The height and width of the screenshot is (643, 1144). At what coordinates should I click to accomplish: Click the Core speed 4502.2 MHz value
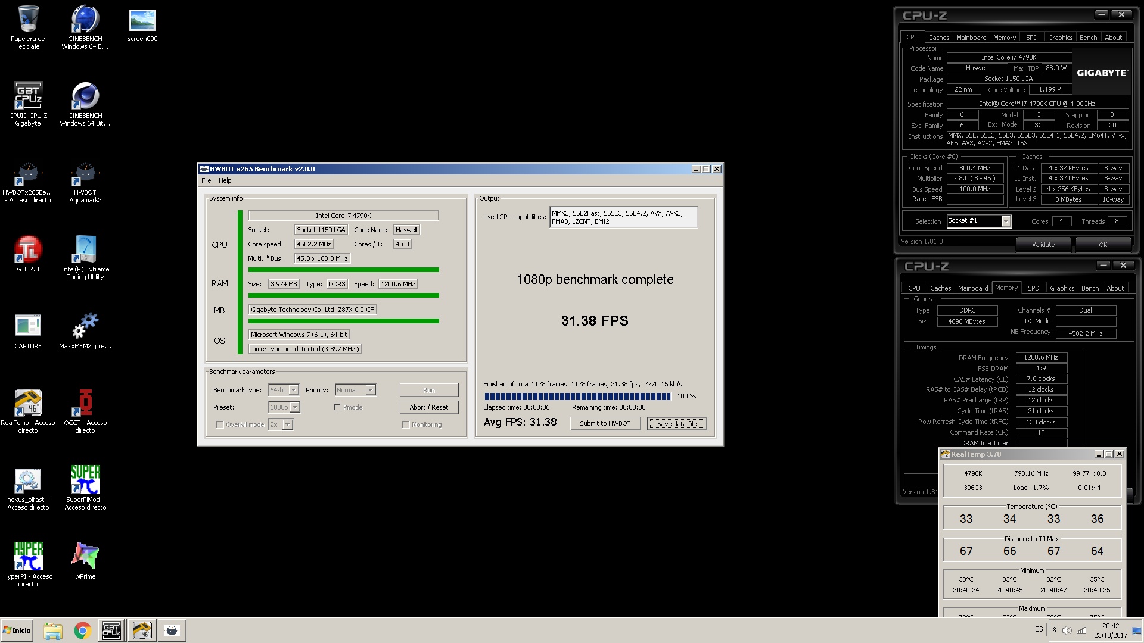[314, 244]
